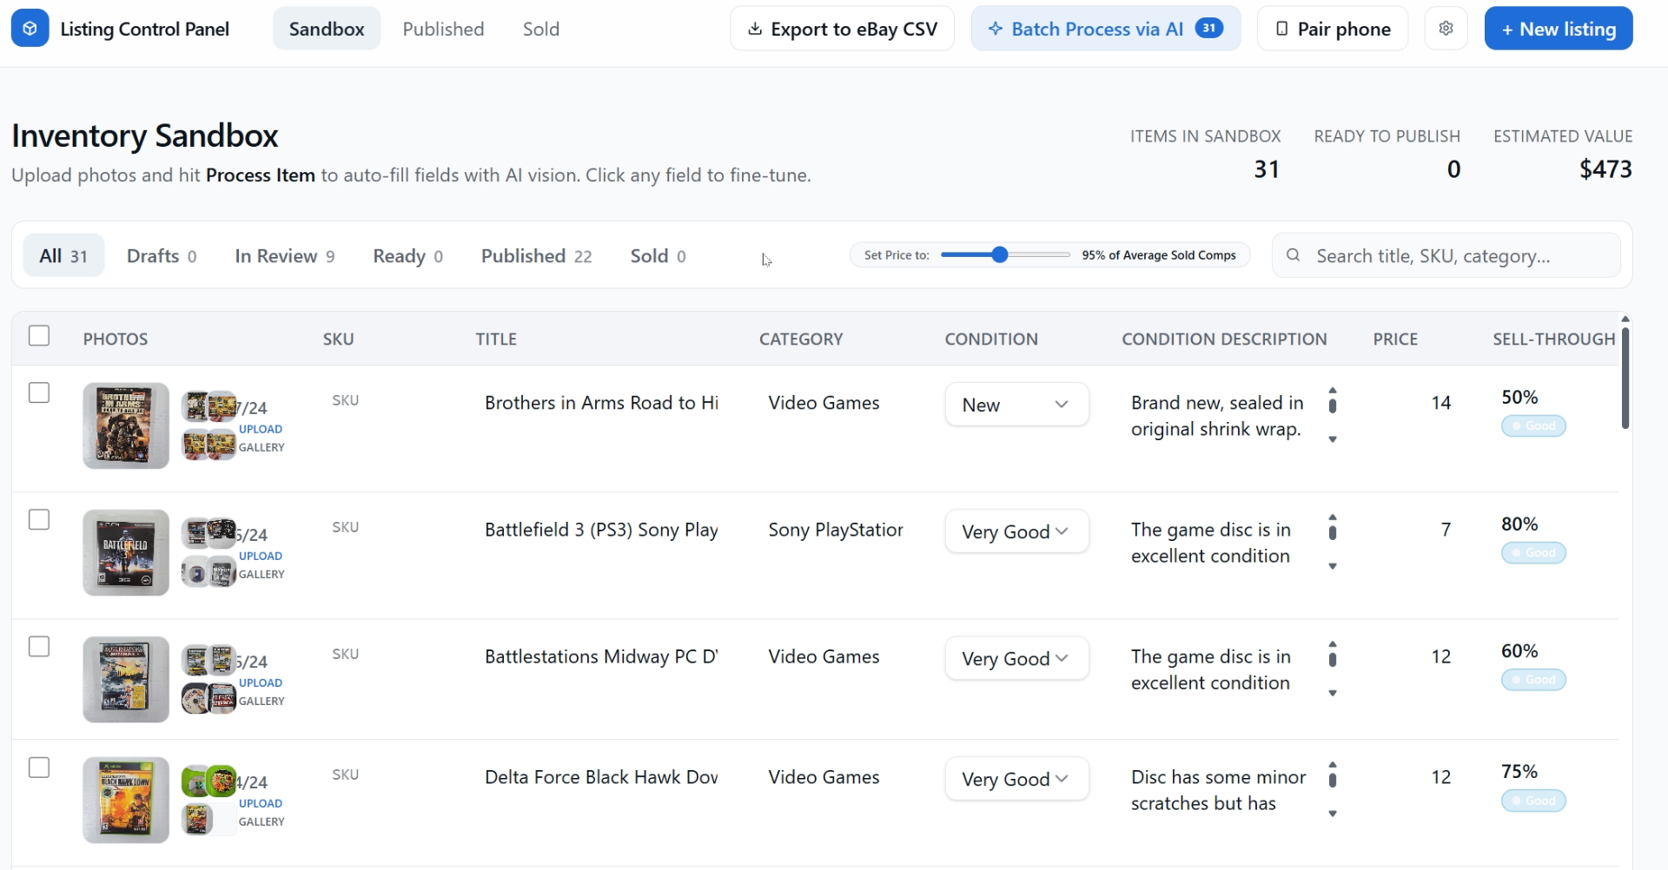
Task: Open the settings gear icon
Action: [x=1446, y=29]
